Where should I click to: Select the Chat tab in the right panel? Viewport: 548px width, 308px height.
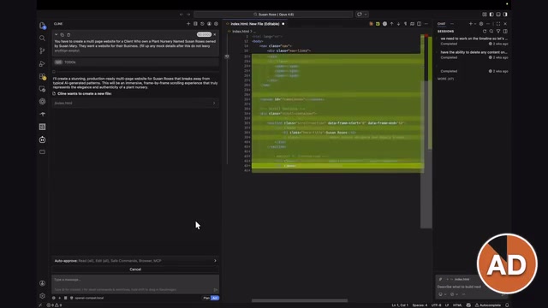442,24
